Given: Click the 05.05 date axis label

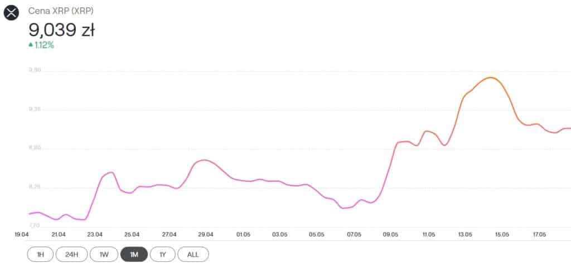Looking at the screenshot, I should click(317, 235).
